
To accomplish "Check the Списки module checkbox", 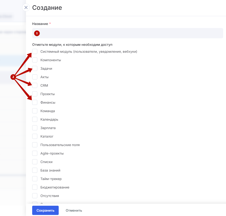I will [35, 162].
